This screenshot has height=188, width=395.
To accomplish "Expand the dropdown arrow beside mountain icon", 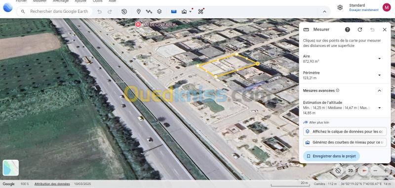I will [x=191, y=11].
